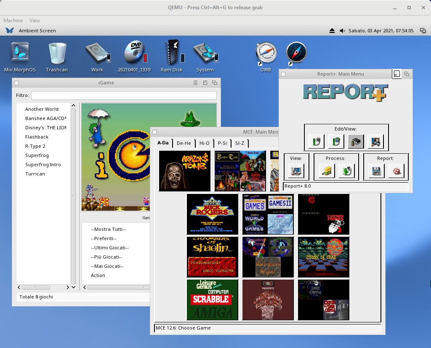Screen dimensions: 431x348
Task: Click the game list scroll up arrow
Action: (x=73, y=106)
